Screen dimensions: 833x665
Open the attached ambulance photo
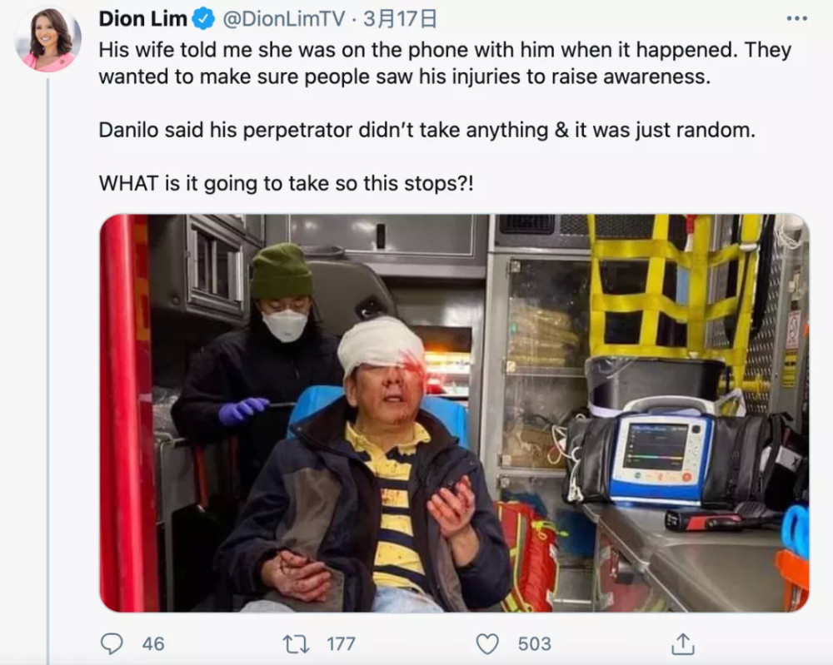tap(454, 413)
